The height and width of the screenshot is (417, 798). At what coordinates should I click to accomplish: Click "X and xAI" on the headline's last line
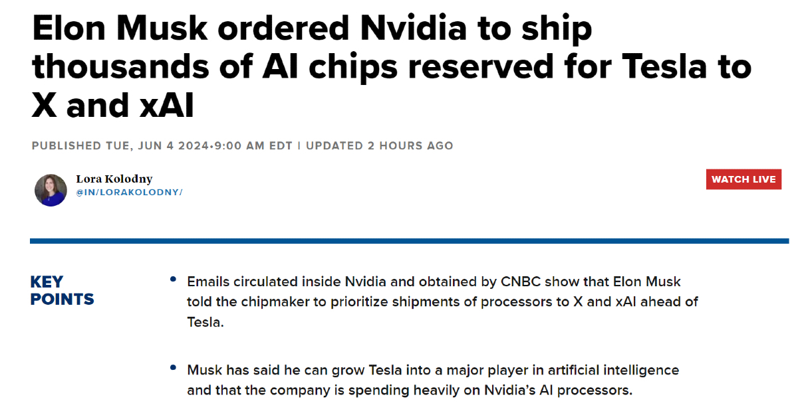(112, 104)
